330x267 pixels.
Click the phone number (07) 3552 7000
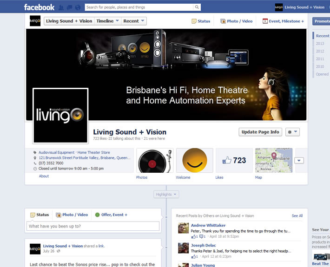pos(51,163)
